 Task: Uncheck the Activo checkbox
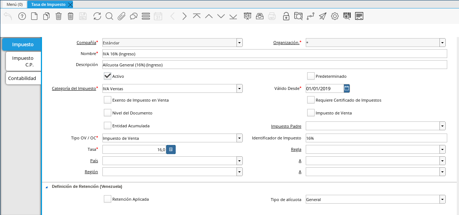coord(108,76)
